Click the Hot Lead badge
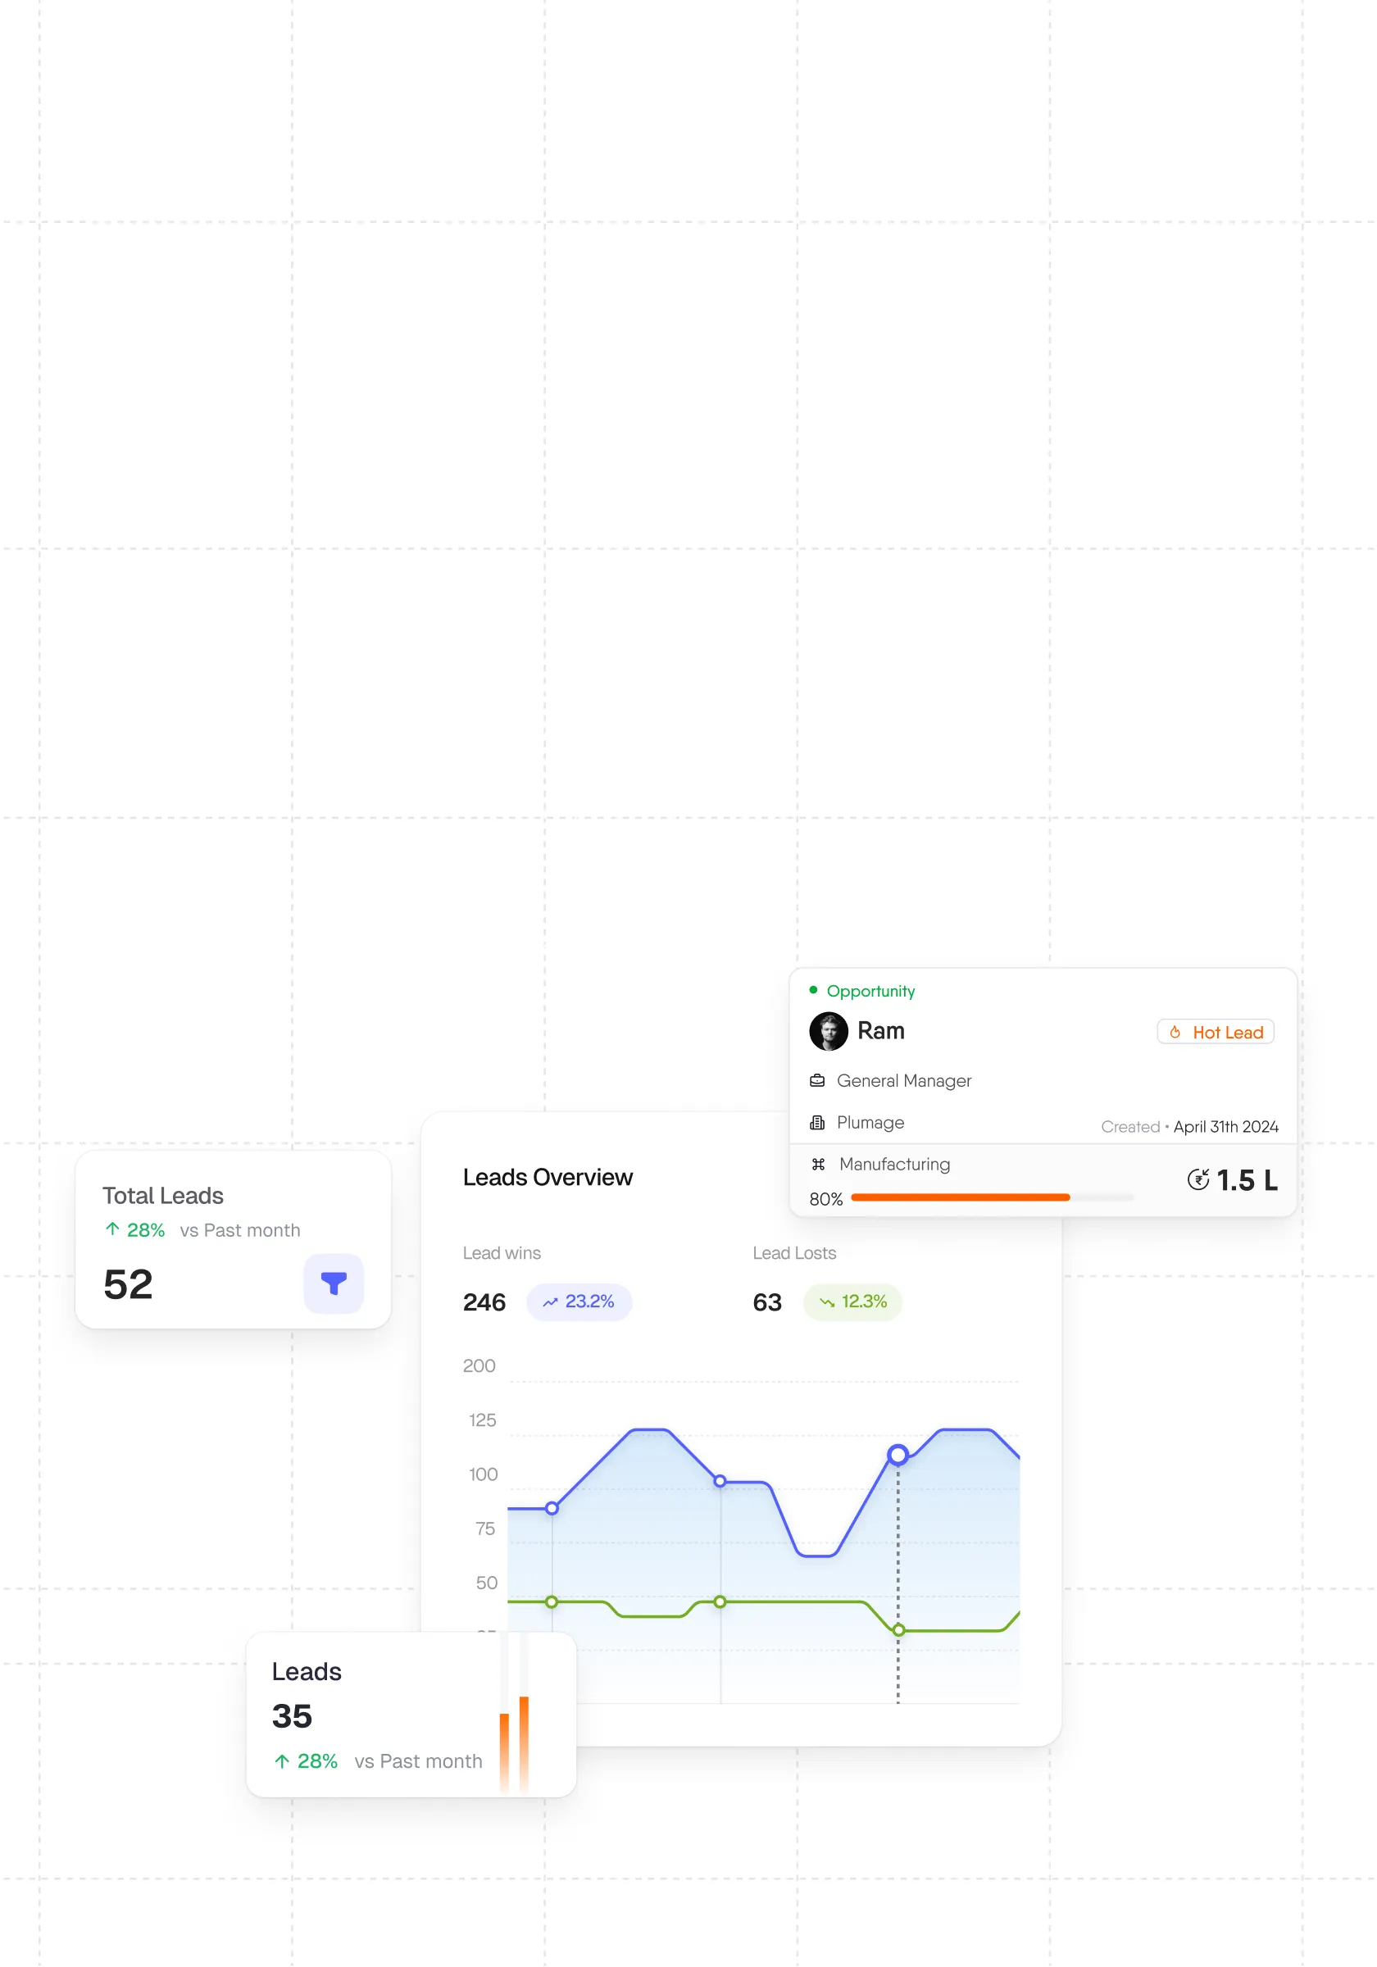The height and width of the screenshot is (1967, 1377). pos(1214,1032)
